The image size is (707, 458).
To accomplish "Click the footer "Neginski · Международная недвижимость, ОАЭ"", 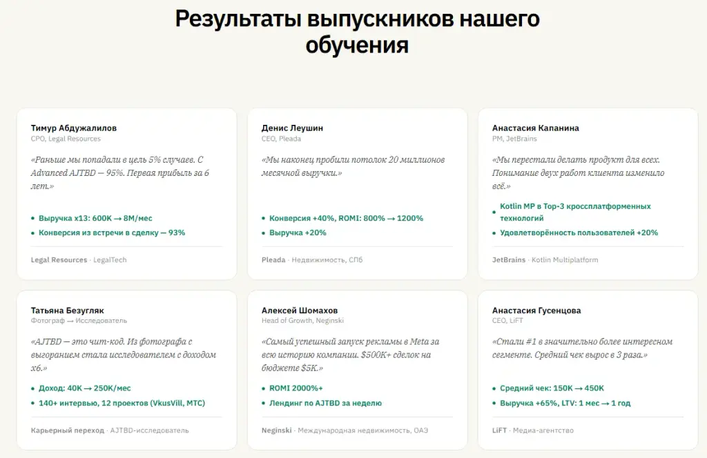I will tap(345, 430).
